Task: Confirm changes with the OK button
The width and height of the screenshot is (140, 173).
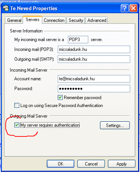Action: pyautogui.click(x=61, y=164)
